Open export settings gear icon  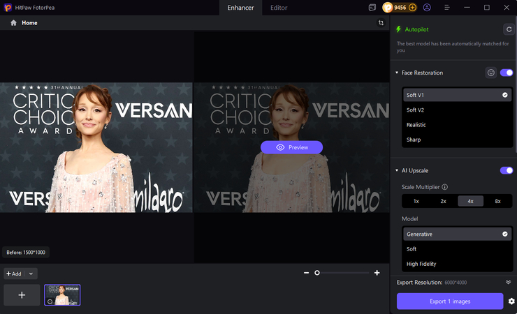(x=511, y=301)
